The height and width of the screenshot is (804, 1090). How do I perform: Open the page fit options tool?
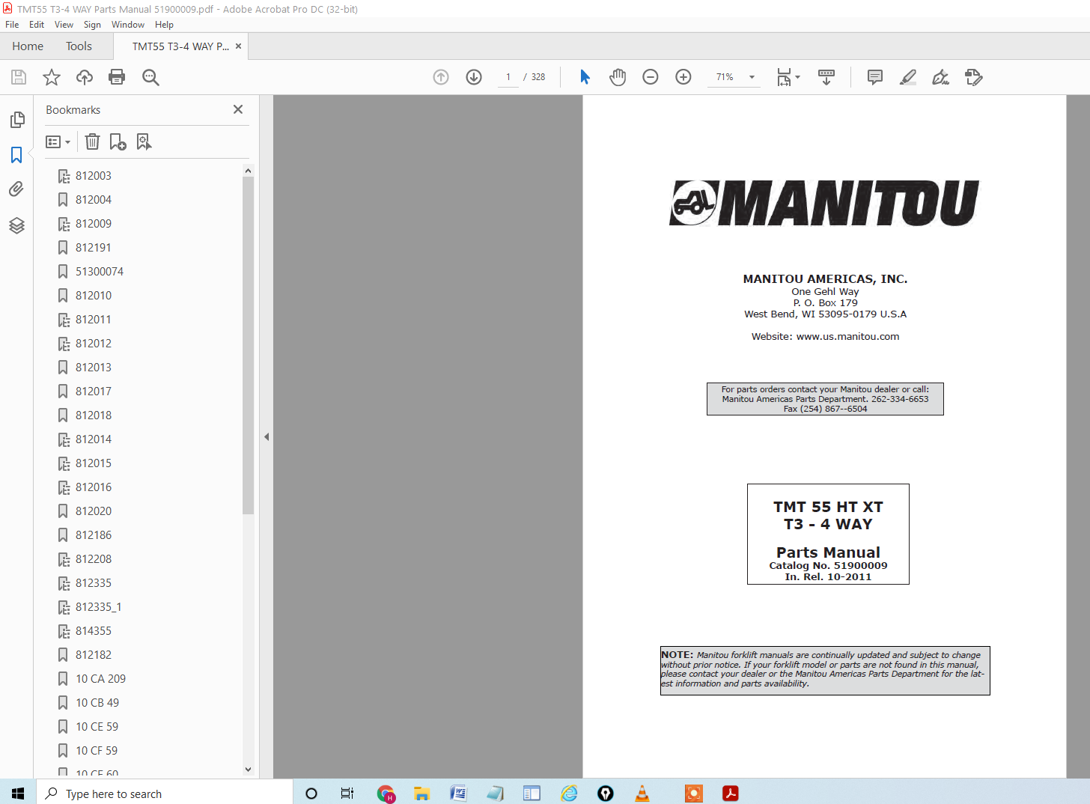(788, 77)
